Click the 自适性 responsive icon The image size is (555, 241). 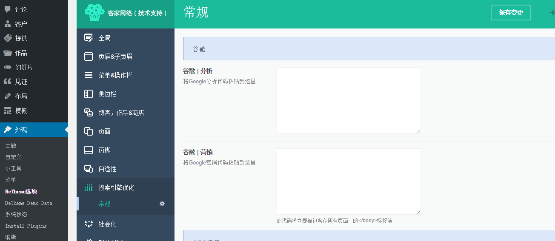click(x=89, y=169)
